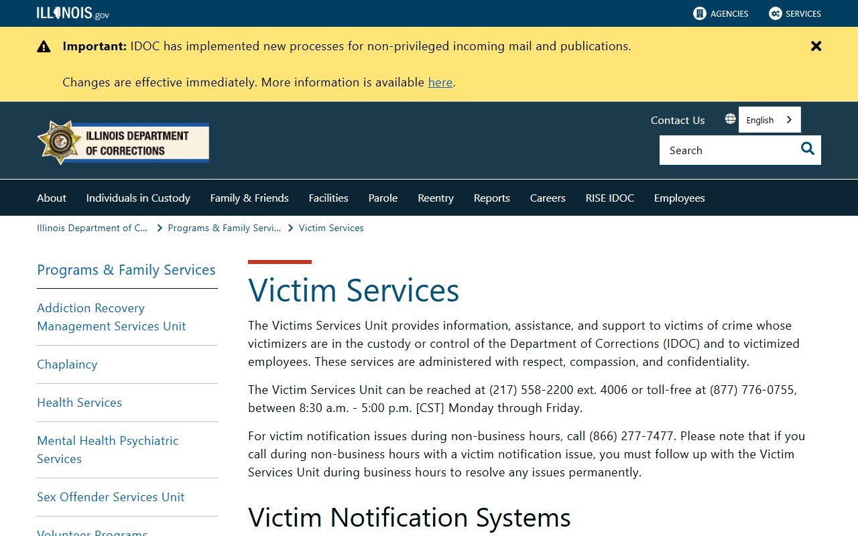Open Addiction Recovery Management Services Unit
The width and height of the screenshot is (858, 536).
111,317
